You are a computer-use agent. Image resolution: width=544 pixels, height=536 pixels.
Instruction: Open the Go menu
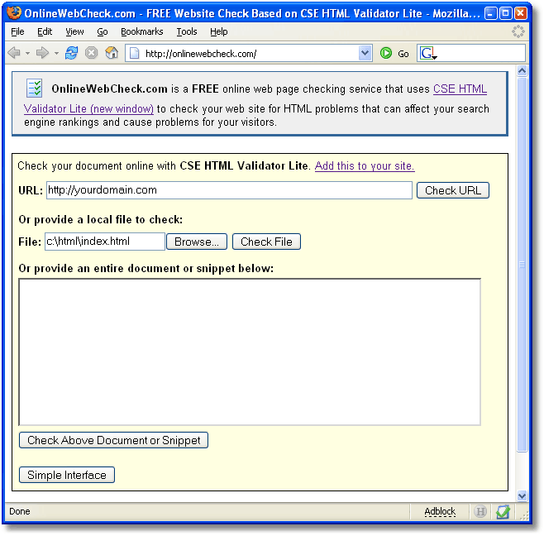coord(103,31)
